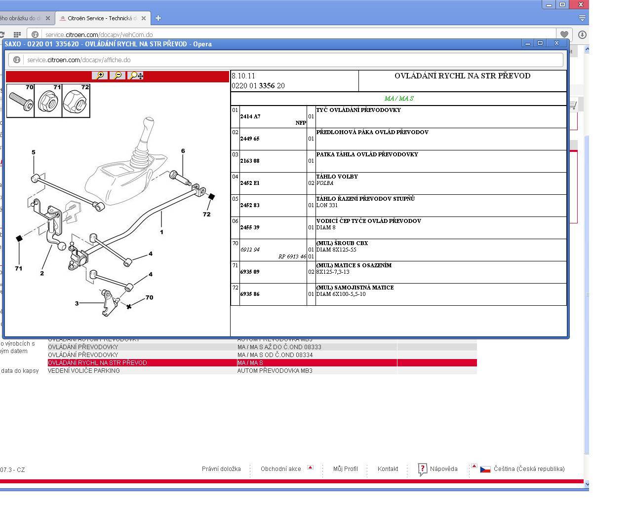
Task: Open the 'Čeština (Česká republika)' language selector
Action: click(529, 469)
